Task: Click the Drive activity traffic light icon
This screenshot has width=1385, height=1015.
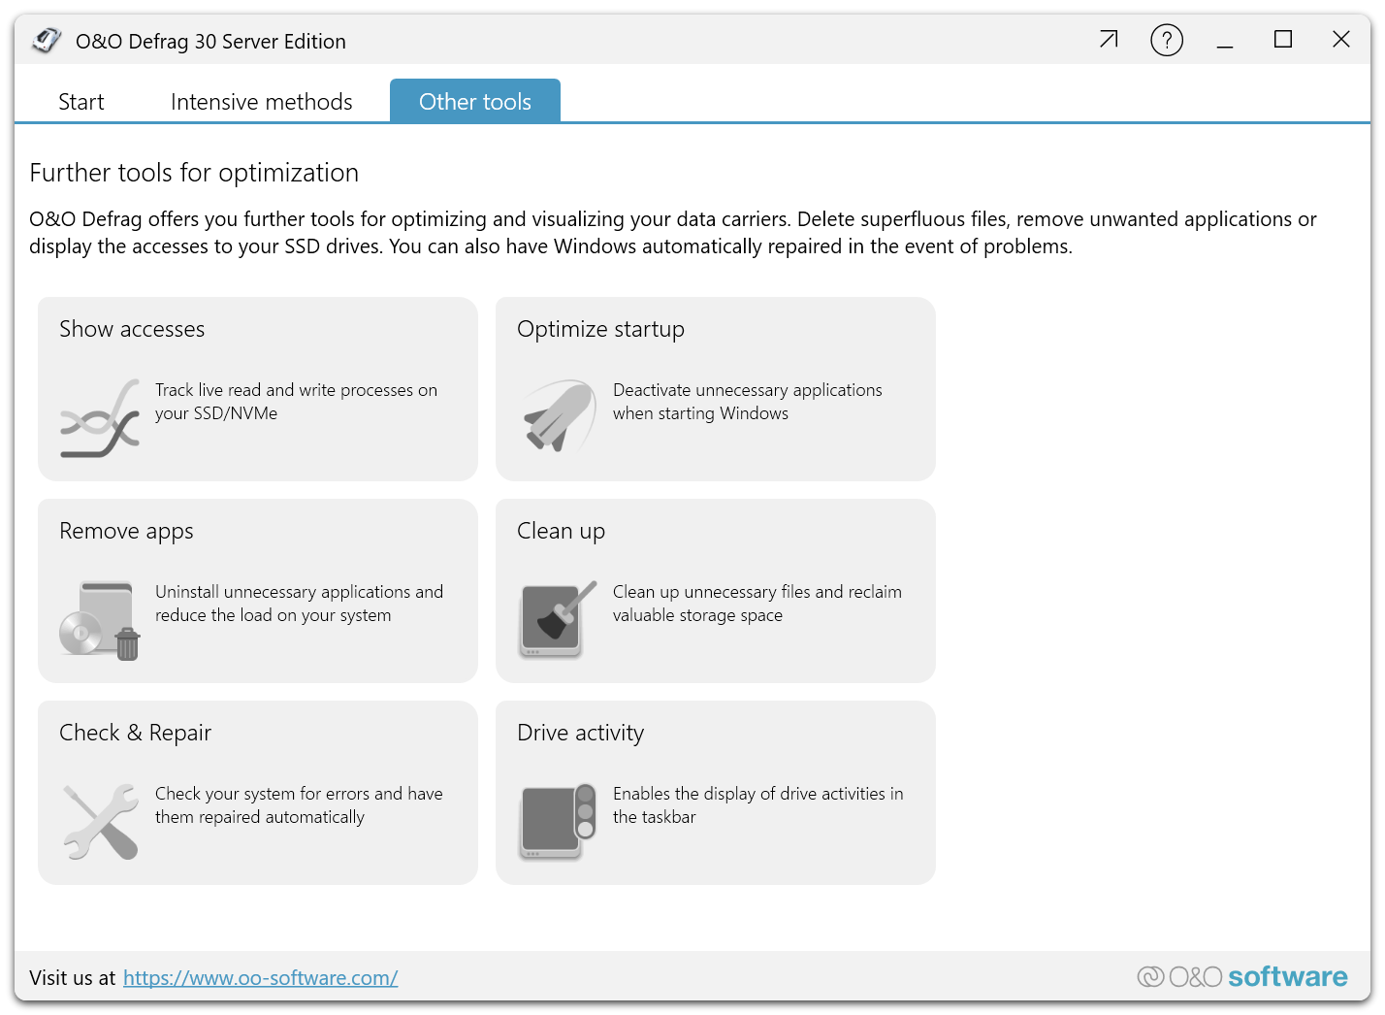Action: 558,821
